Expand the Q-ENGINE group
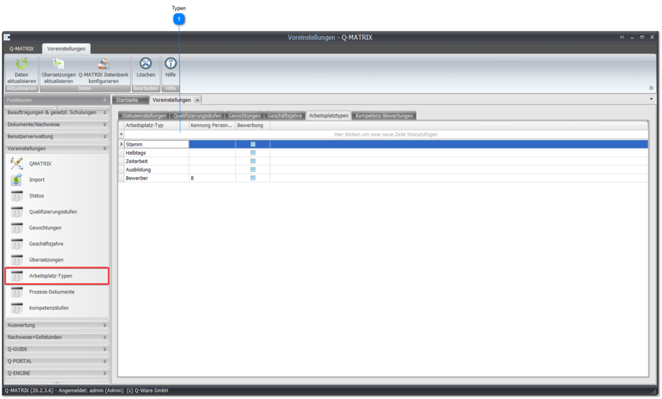662x399 pixels. (105, 373)
